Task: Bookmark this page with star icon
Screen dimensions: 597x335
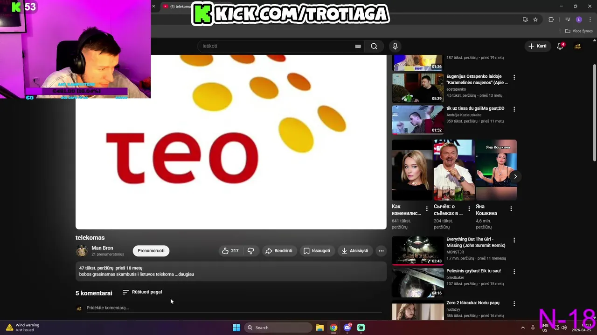Action: (535, 20)
